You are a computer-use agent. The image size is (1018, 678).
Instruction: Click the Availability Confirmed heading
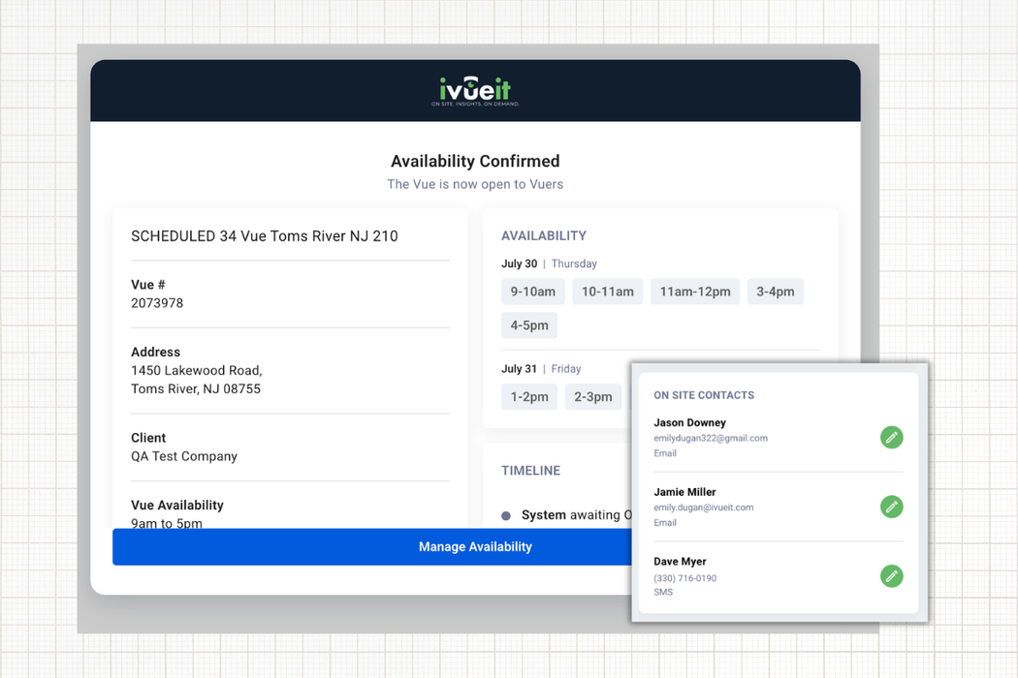475,161
